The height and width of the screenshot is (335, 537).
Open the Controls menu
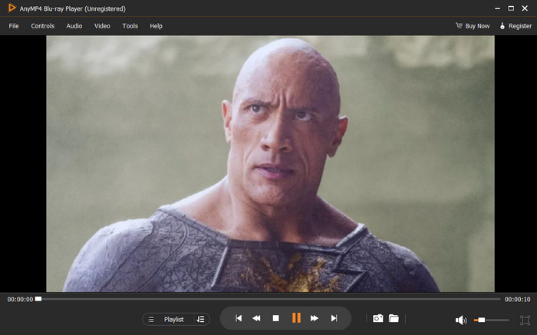pos(43,26)
